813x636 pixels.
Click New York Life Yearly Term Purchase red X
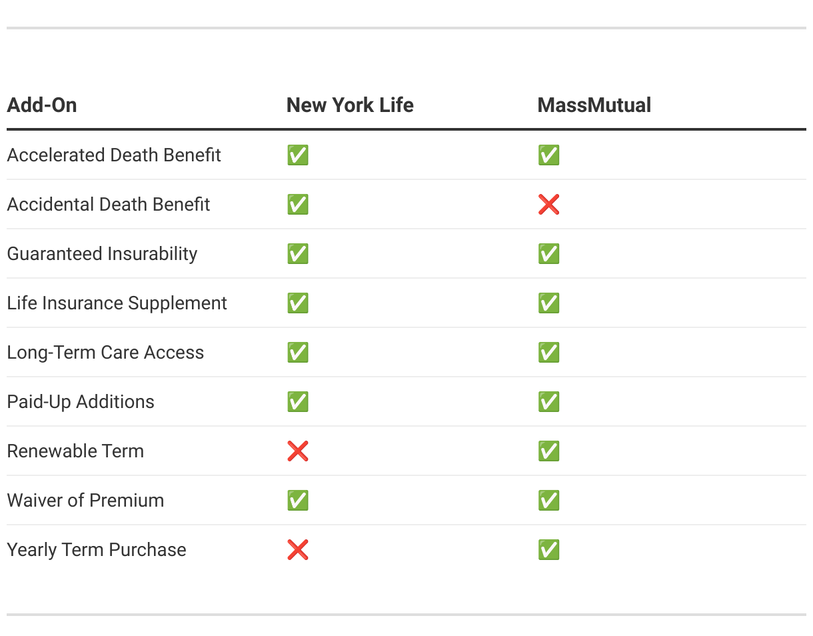click(x=298, y=550)
